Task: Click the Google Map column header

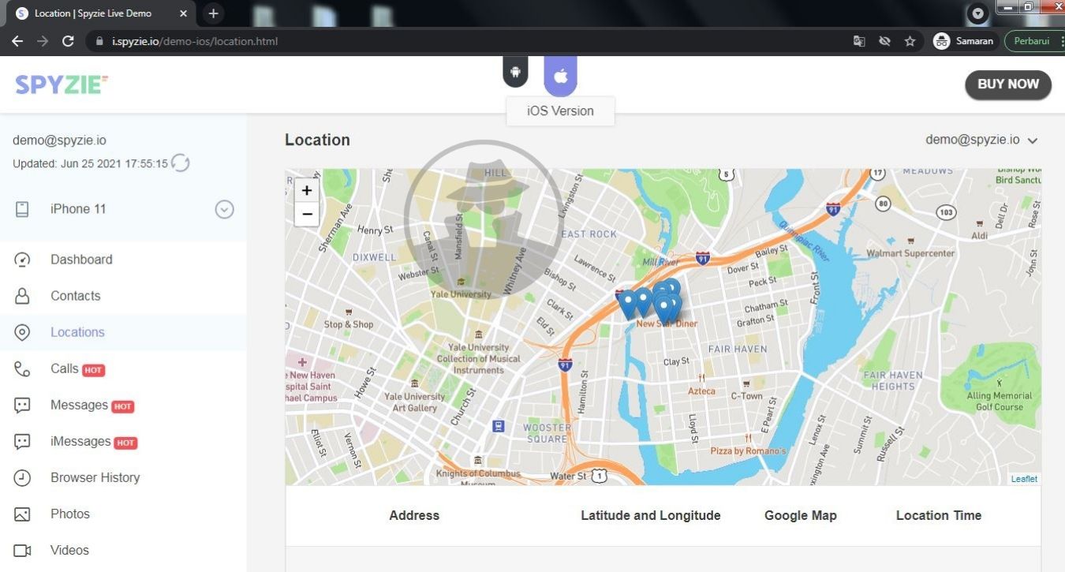Action: pos(801,515)
